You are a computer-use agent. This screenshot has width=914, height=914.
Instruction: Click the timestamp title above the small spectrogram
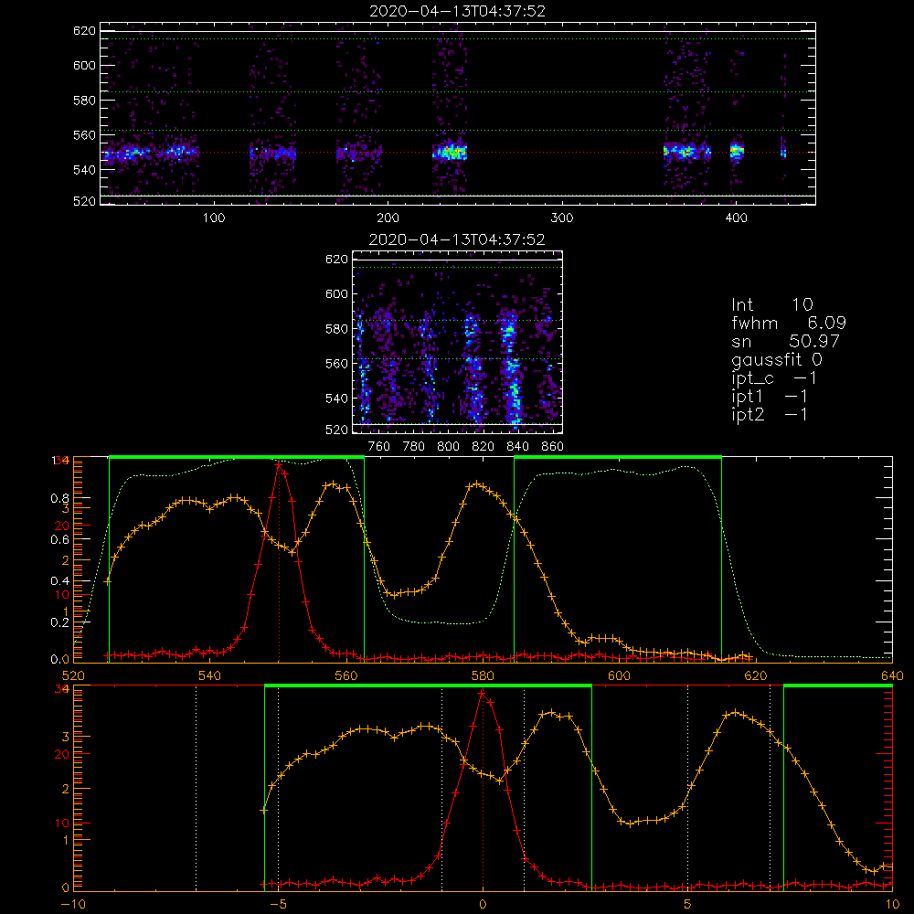tap(457, 239)
